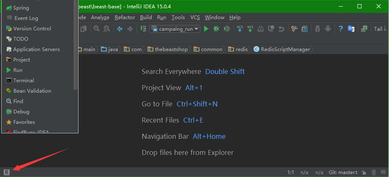Viewport: 389px width, 177px height.
Task: Open the Refactor menu
Action: tap(125, 17)
